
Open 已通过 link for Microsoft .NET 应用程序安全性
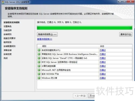point(103,70)
